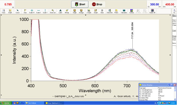Click the Sample1_EX_300.00 trace label
The width and height of the screenshot is (177, 105).
(68, 96)
